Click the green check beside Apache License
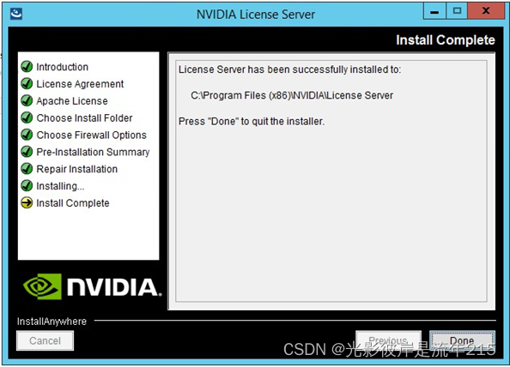 [27, 100]
